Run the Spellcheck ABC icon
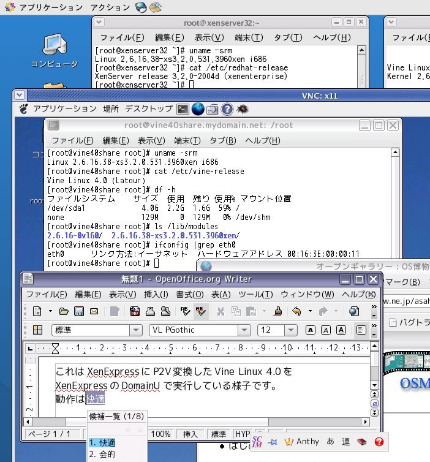 (185, 311)
